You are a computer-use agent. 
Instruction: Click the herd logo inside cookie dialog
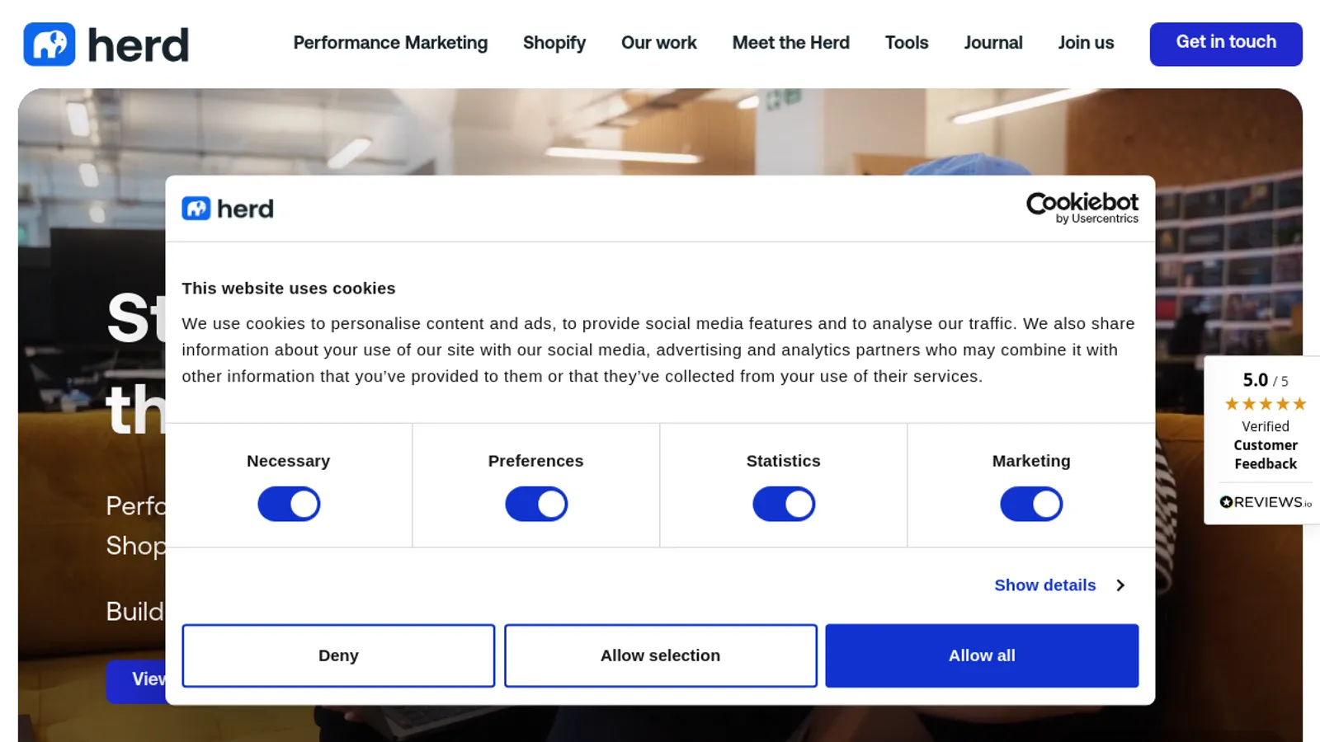coord(228,209)
